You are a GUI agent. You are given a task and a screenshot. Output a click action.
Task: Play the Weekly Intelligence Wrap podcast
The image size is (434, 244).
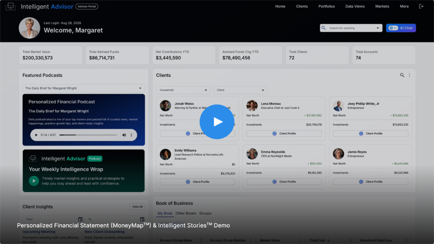[x=34, y=181]
